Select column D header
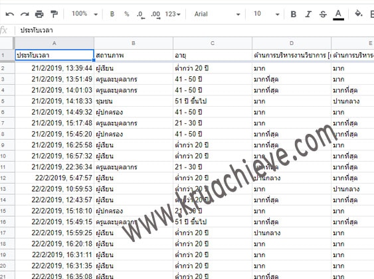Viewport: 374px width, 279px height. (x=292, y=43)
